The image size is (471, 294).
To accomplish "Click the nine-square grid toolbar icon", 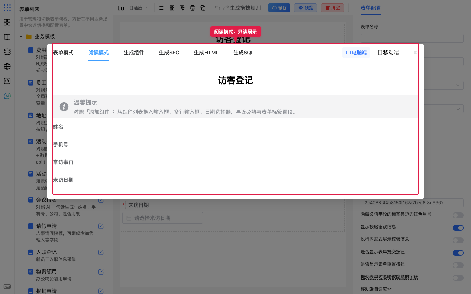I will (172, 8).
